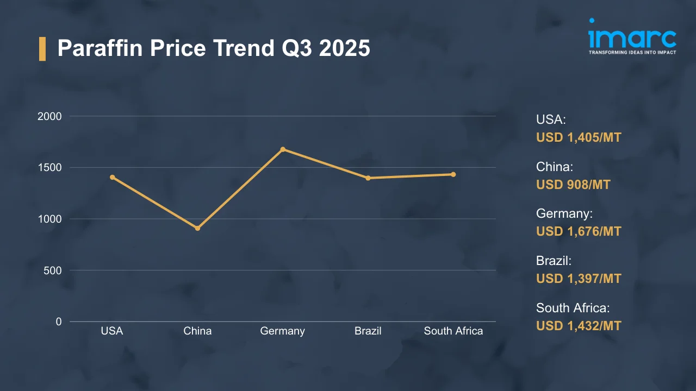Click the Transforming Ideas Into Impact tagline
The image size is (696, 391).
tap(632, 52)
